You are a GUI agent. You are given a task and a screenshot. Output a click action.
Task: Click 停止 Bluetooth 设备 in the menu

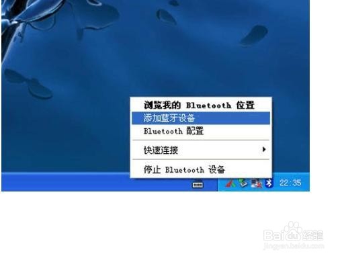(201, 169)
